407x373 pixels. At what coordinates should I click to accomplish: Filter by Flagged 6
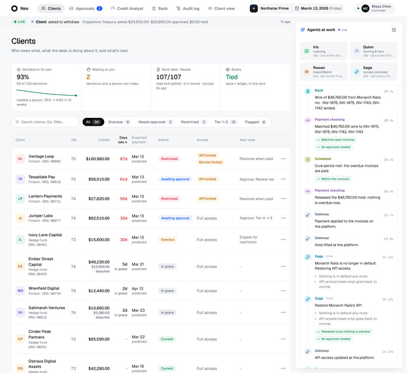pyautogui.click(x=256, y=122)
